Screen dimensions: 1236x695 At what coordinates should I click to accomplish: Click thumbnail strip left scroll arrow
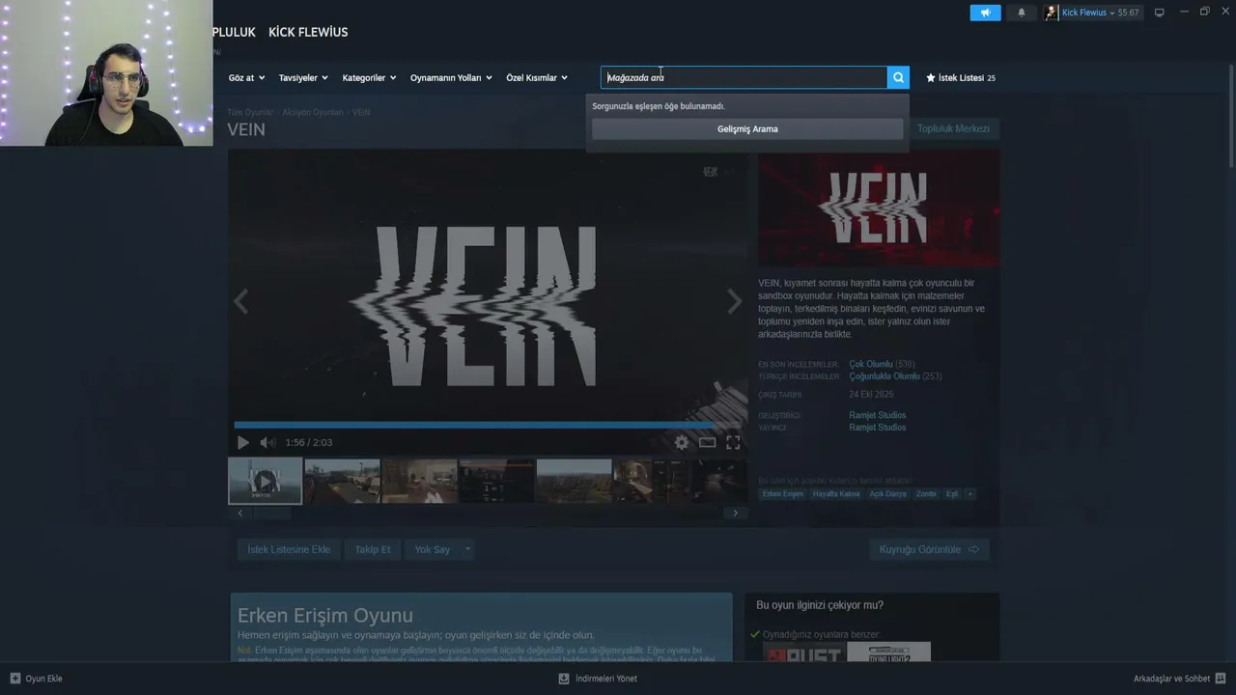pos(240,514)
